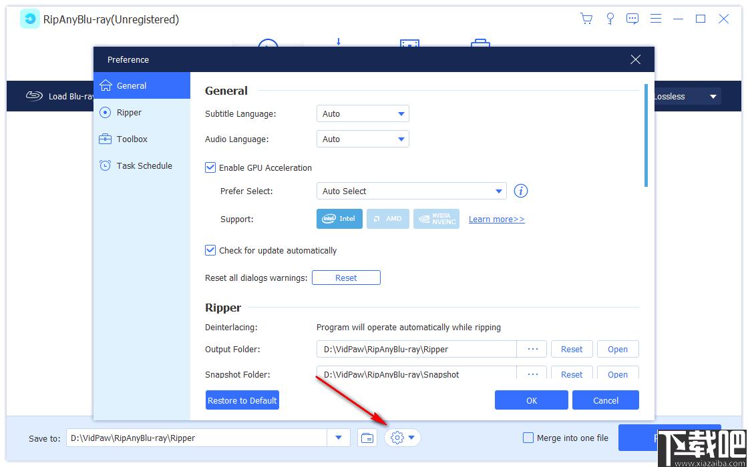Click Restore to Default button

point(242,400)
